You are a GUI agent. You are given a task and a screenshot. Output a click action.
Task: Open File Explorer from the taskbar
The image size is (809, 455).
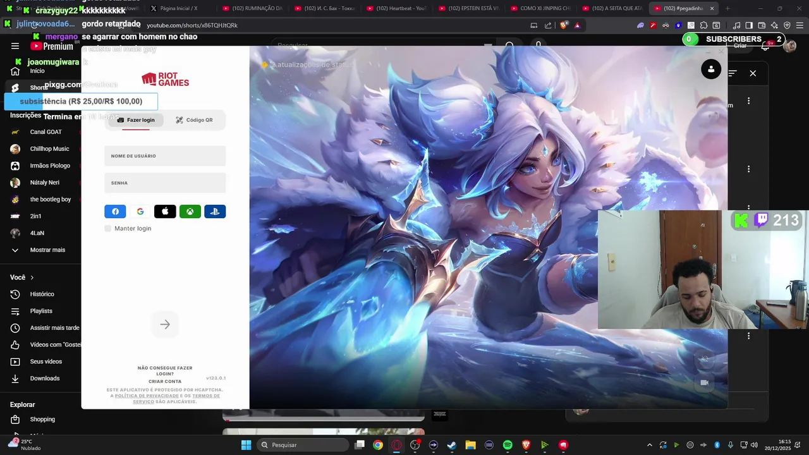click(470, 445)
